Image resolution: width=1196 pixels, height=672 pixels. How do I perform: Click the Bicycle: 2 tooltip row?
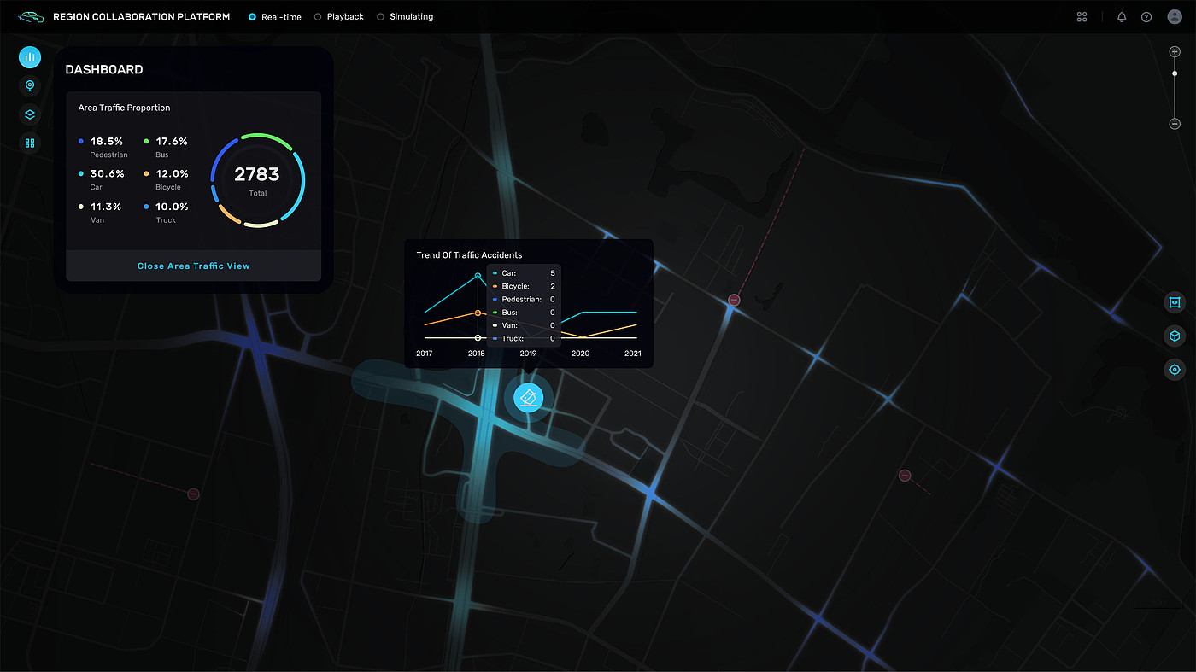pyautogui.click(x=525, y=286)
